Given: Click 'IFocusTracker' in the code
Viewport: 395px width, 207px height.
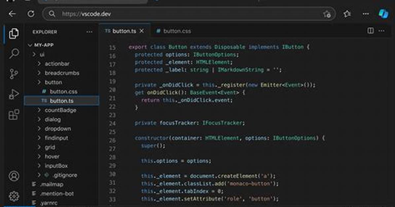Looking at the screenshot, I should (222, 123).
